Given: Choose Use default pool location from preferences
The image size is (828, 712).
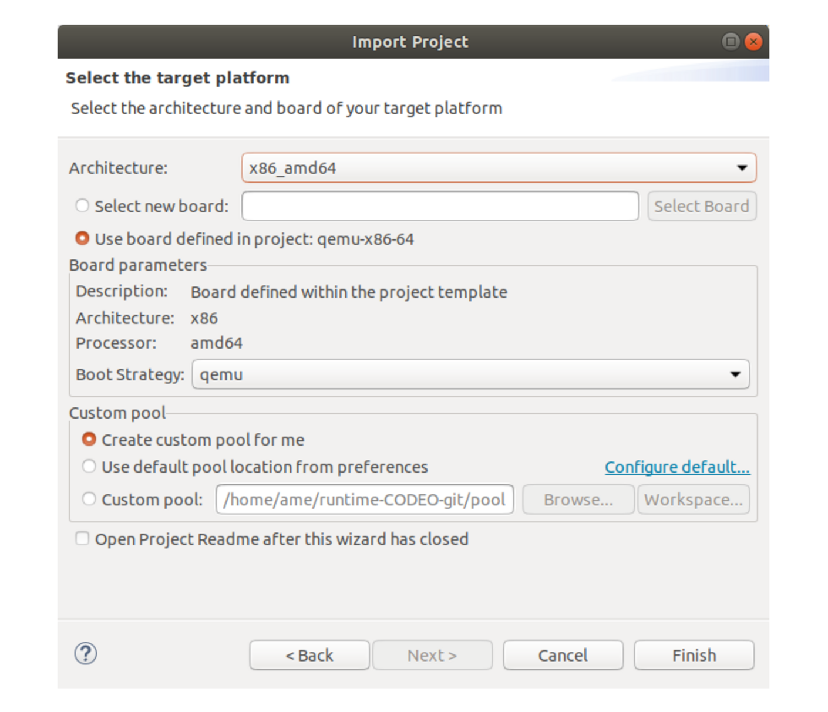Looking at the screenshot, I should coord(89,465).
